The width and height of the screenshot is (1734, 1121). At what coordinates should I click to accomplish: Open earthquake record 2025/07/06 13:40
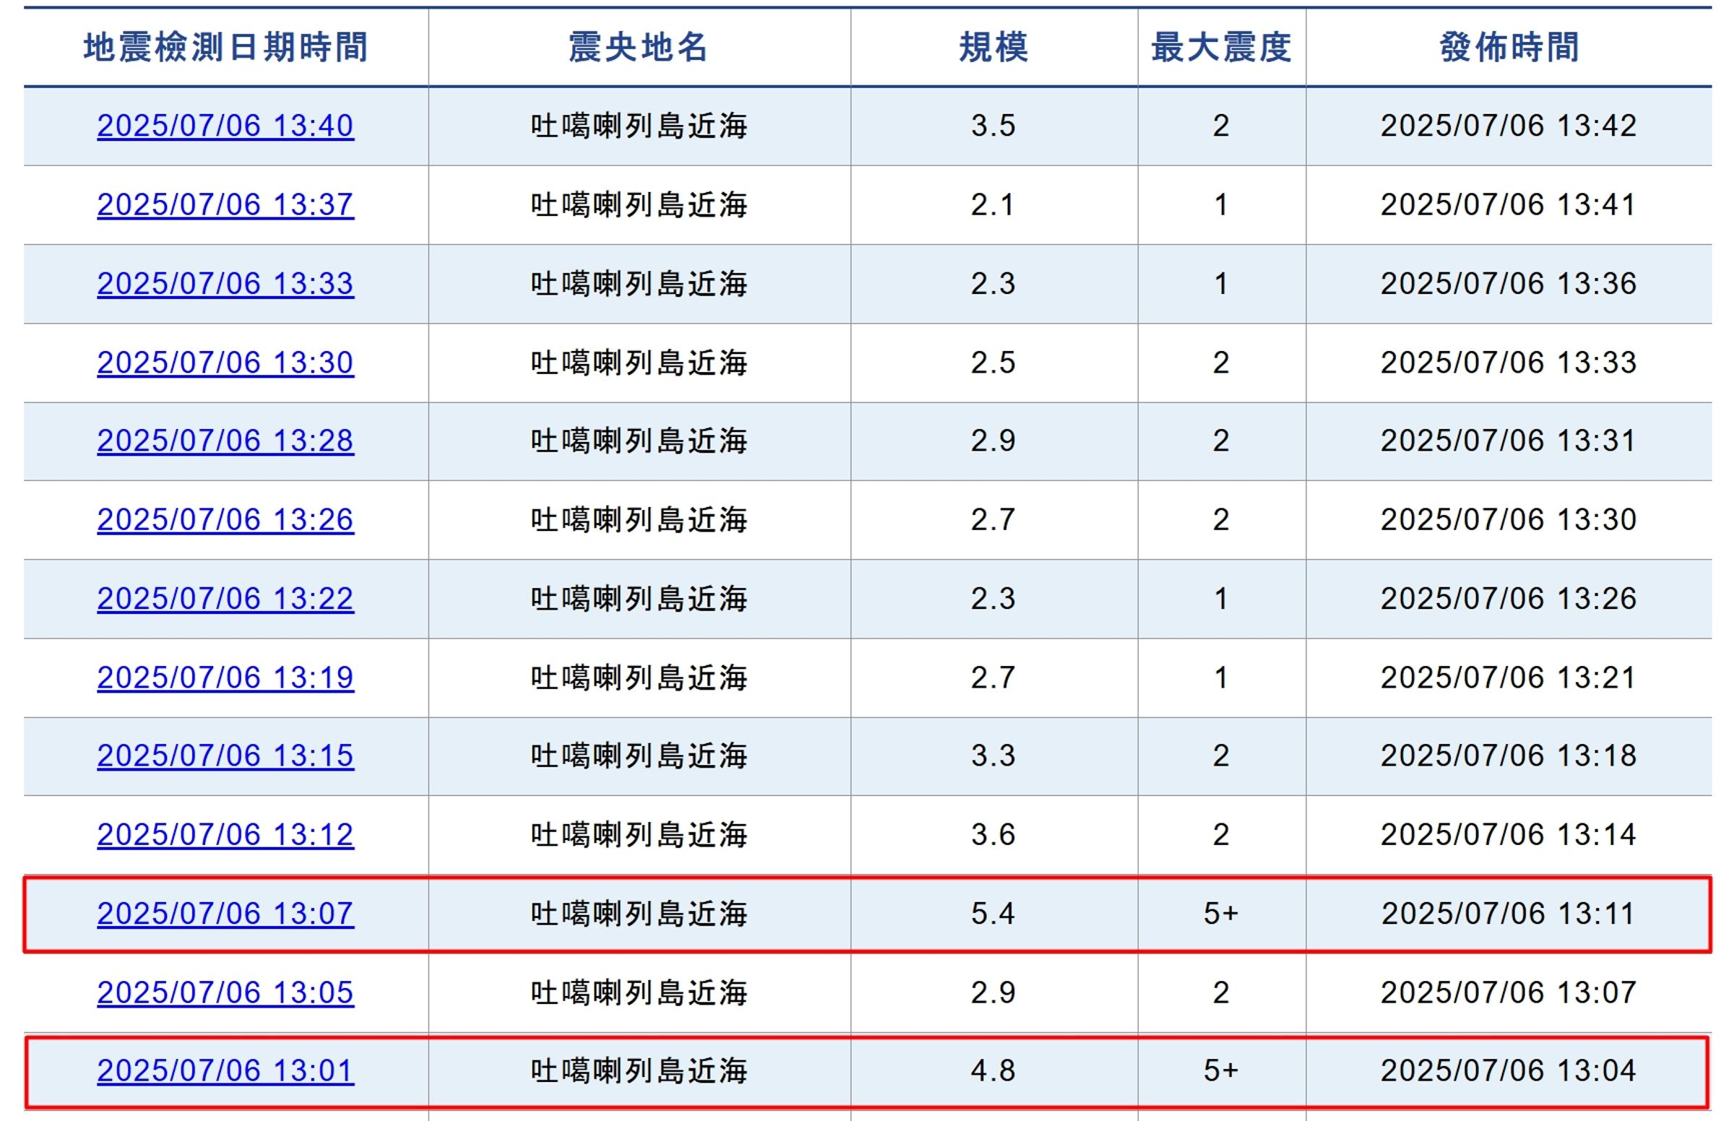(x=225, y=126)
